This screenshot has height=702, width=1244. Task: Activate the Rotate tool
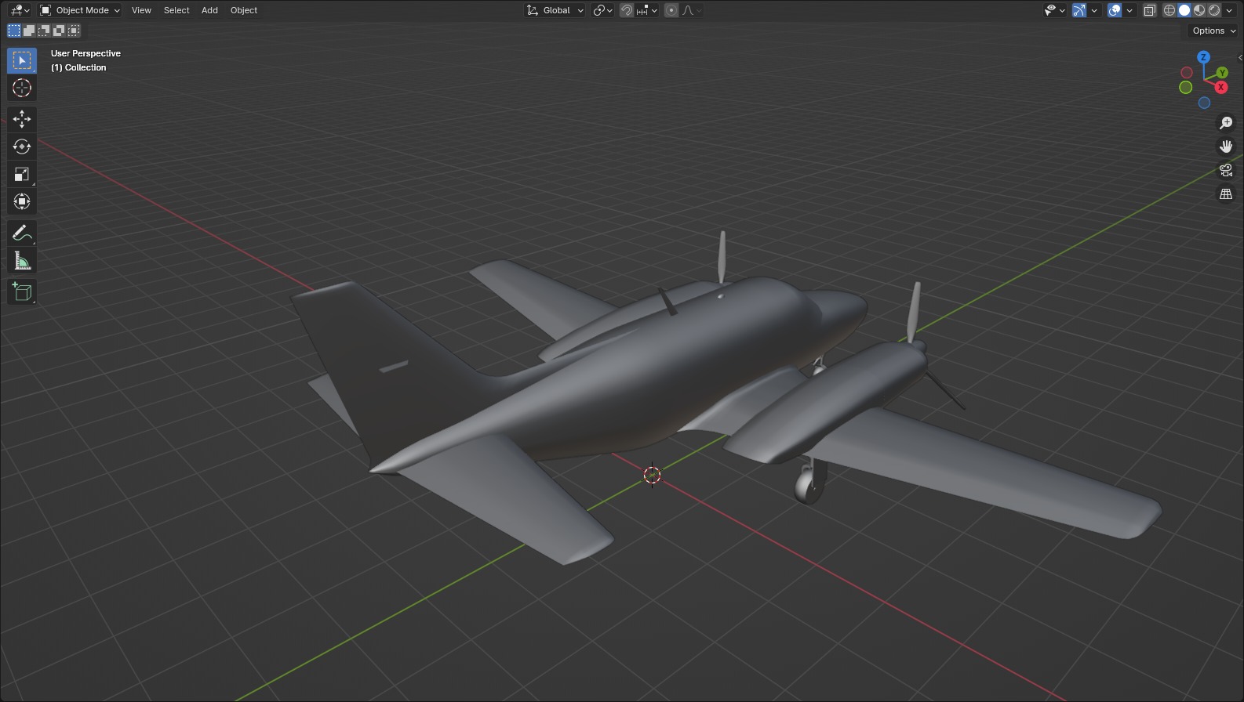(x=22, y=147)
